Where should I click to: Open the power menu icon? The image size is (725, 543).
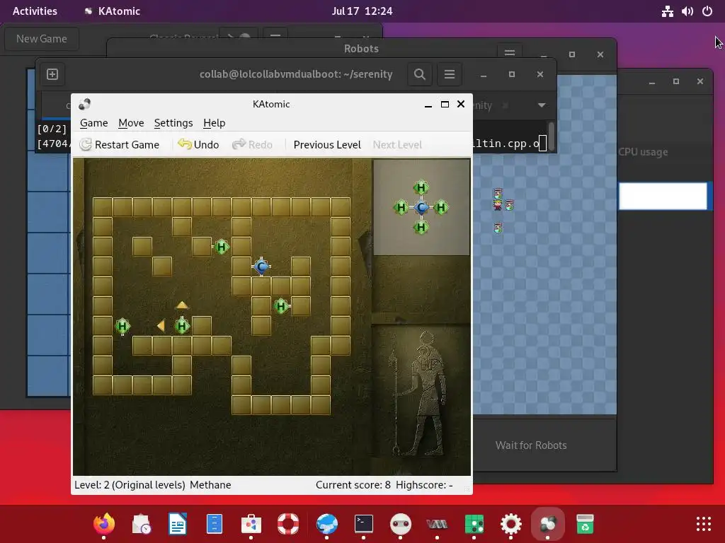pos(707,11)
